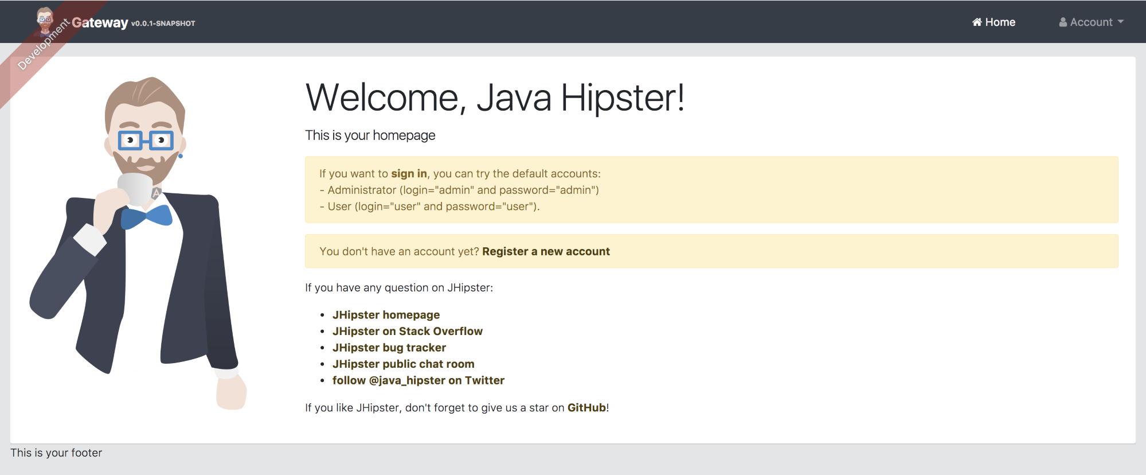Screen dimensions: 1146x475
Task: Open 'Register a new account' link
Action: (546, 251)
